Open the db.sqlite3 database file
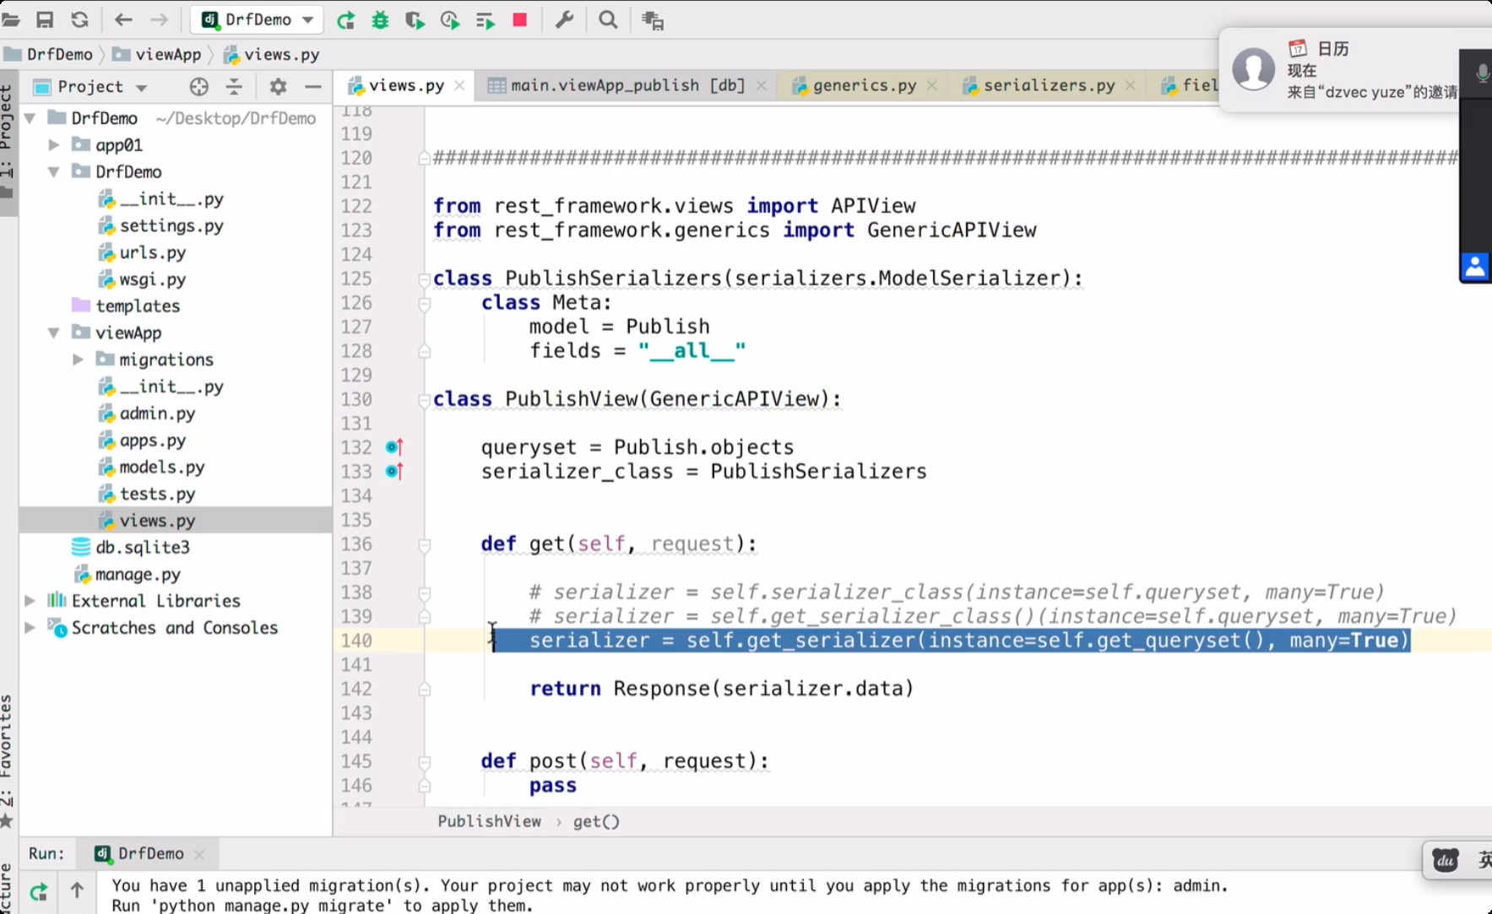This screenshot has height=914, width=1492. click(x=131, y=547)
